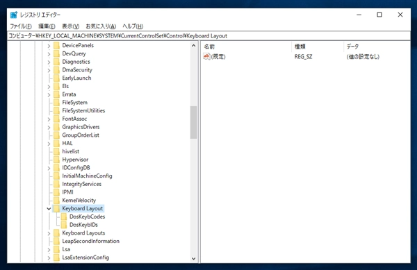Open the ヘルプ(H) menu
The width and height of the screenshot is (417, 270).
[x=133, y=26]
